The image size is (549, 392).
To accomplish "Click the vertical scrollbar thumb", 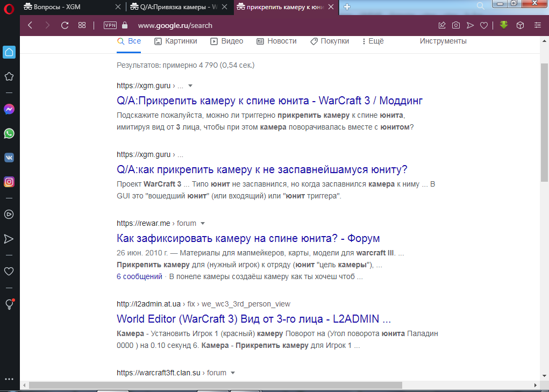I will [x=544, y=123].
